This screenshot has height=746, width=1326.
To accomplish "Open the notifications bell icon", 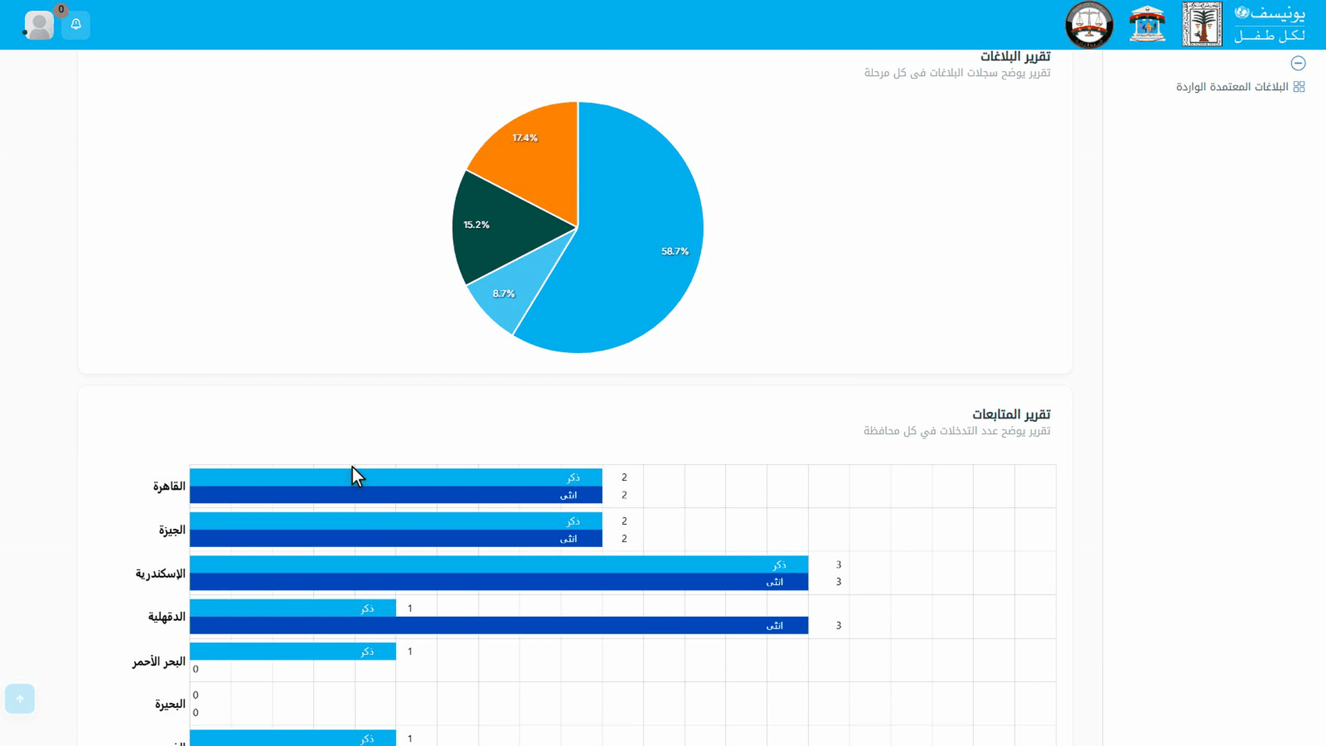I will point(76,25).
